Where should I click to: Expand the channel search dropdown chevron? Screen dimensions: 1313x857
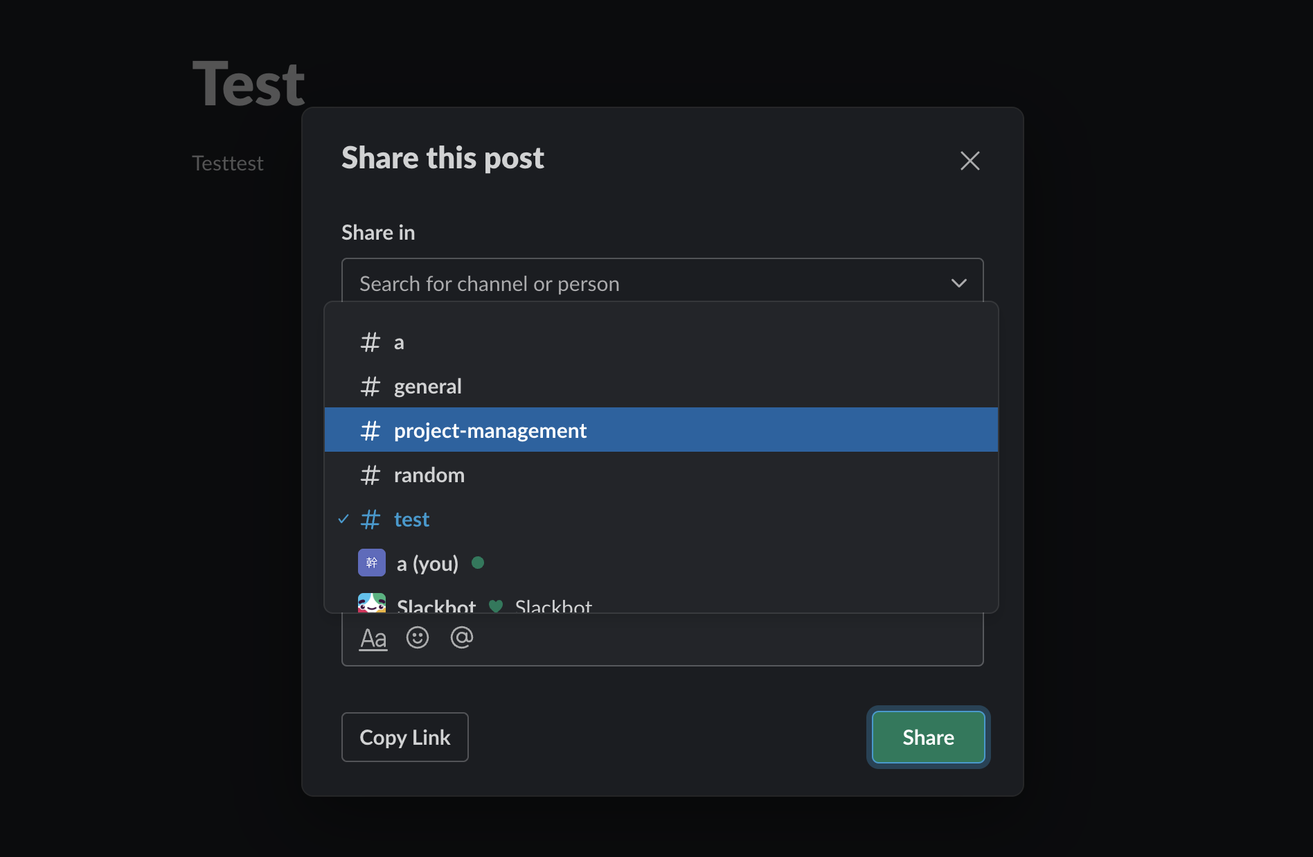(x=959, y=283)
